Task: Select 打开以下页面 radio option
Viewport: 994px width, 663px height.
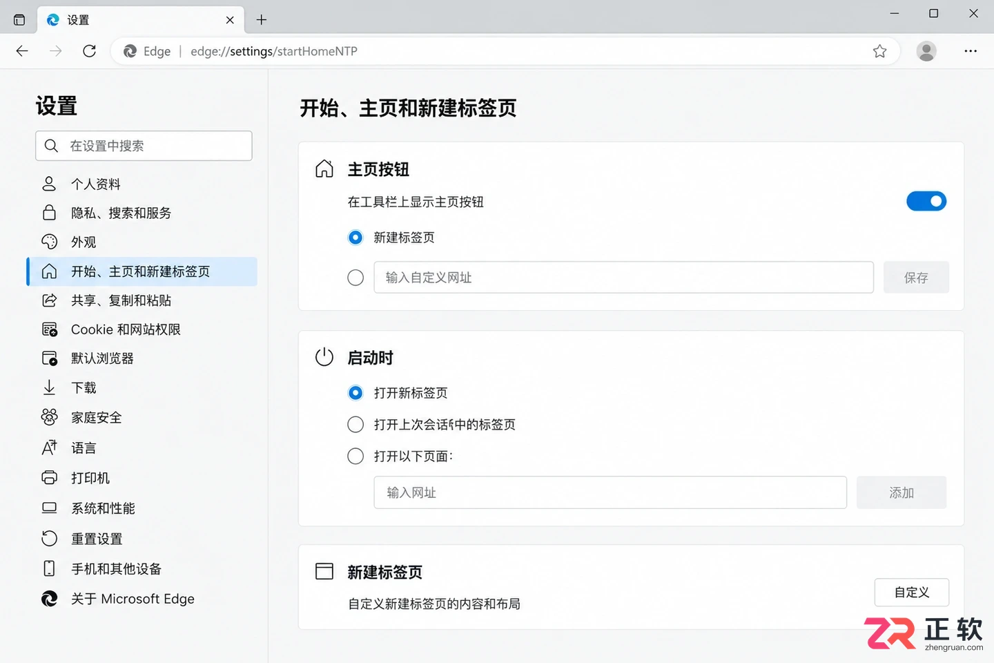Action: pos(355,456)
